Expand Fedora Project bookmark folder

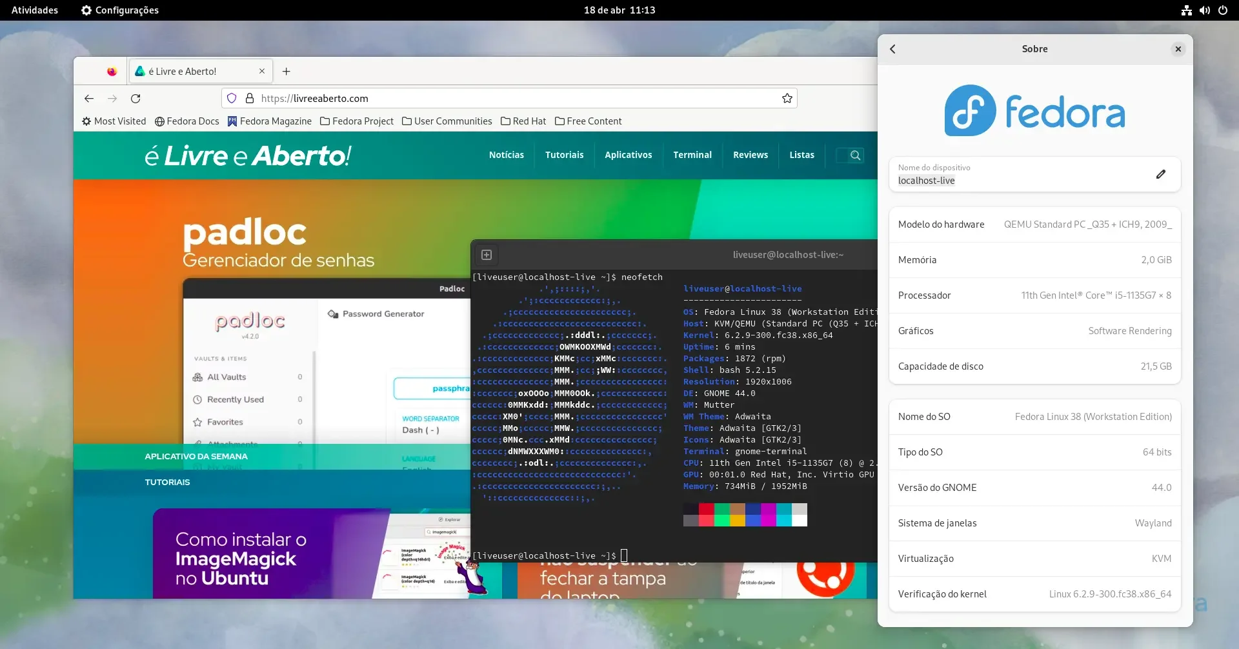point(357,121)
